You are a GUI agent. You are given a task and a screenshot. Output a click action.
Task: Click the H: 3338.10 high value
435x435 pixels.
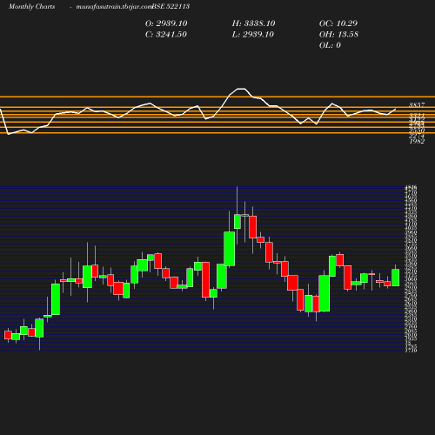(x=253, y=23)
